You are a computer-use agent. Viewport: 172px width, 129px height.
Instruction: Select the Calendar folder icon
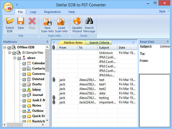[29, 63]
